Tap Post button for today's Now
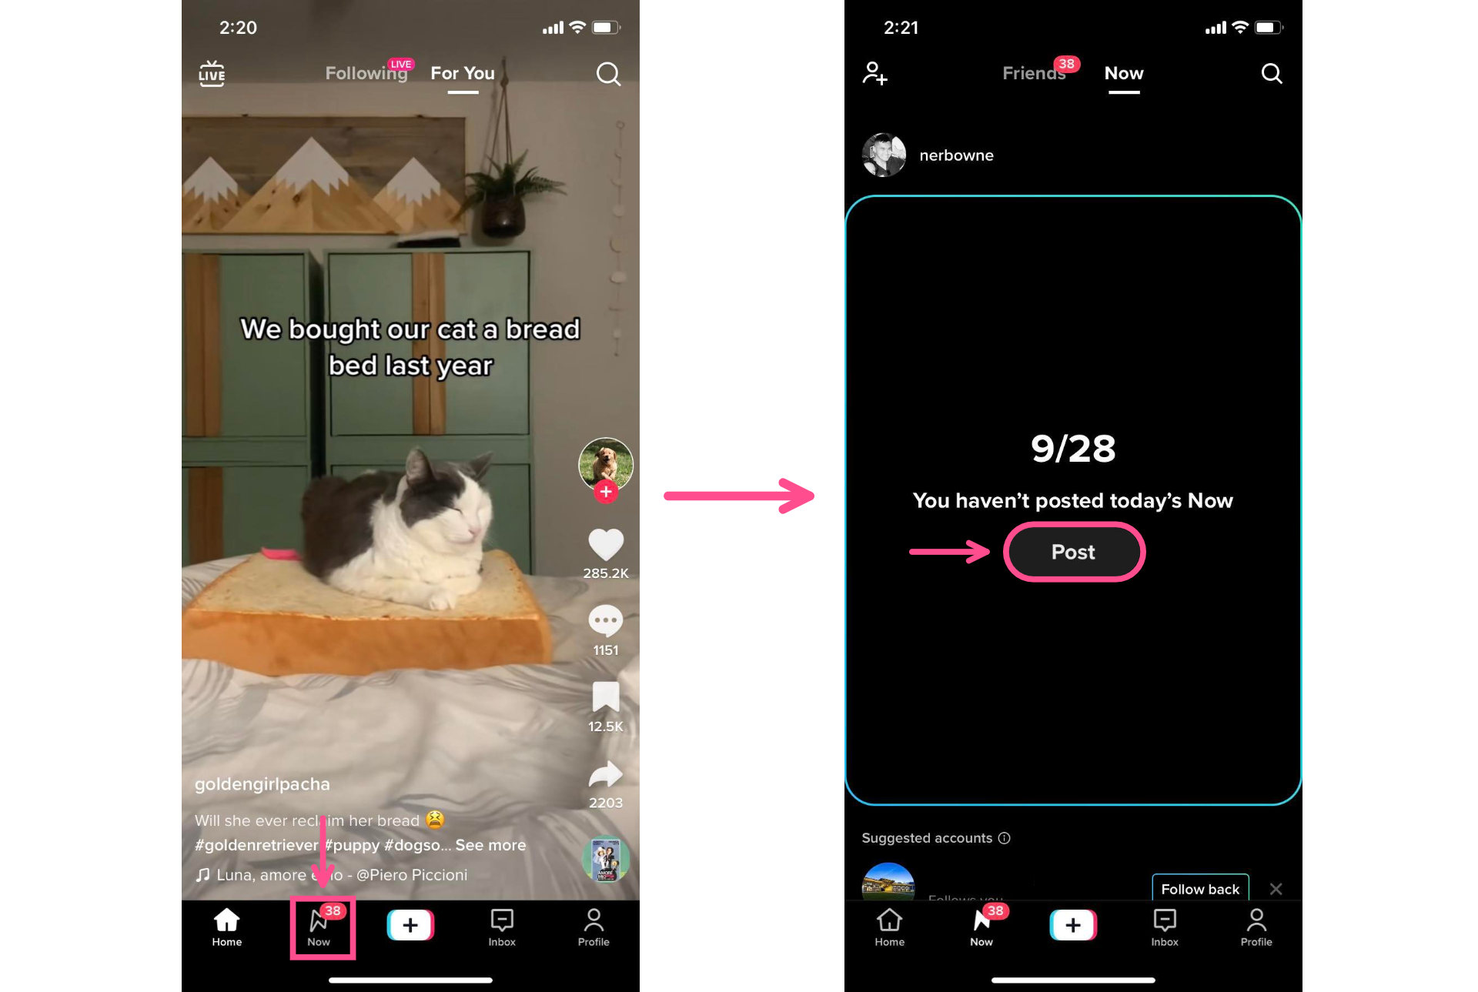The image size is (1478, 992). [x=1072, y=551]
